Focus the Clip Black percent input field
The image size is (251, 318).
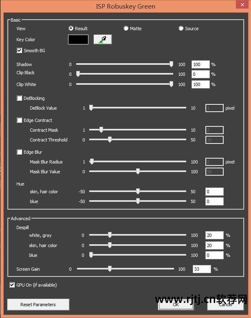[x=200, y=74]
